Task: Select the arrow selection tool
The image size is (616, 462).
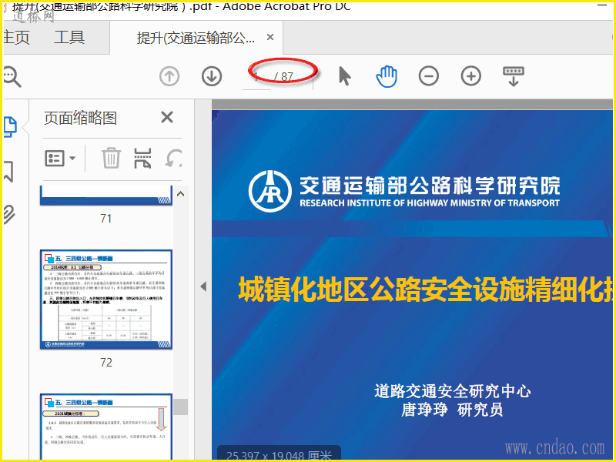Action: coord(344,75)
